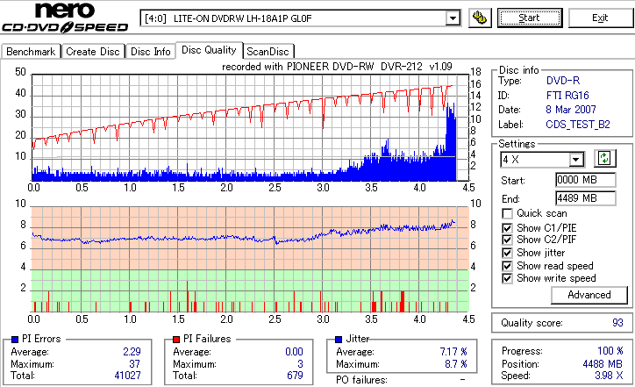Click the Exit button
This screenshot has width=635, height=387.
tap(600, 18)
